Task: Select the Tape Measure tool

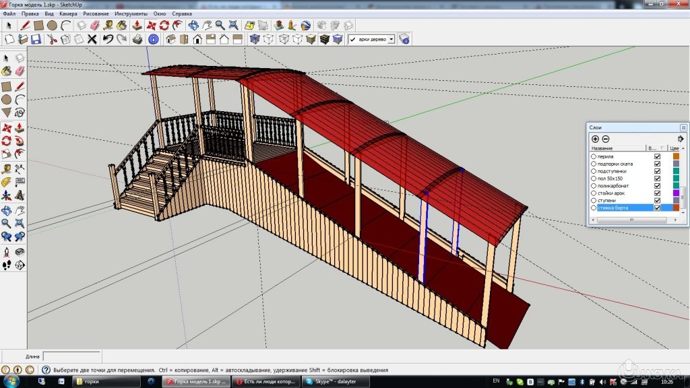Action: (6, 168)
